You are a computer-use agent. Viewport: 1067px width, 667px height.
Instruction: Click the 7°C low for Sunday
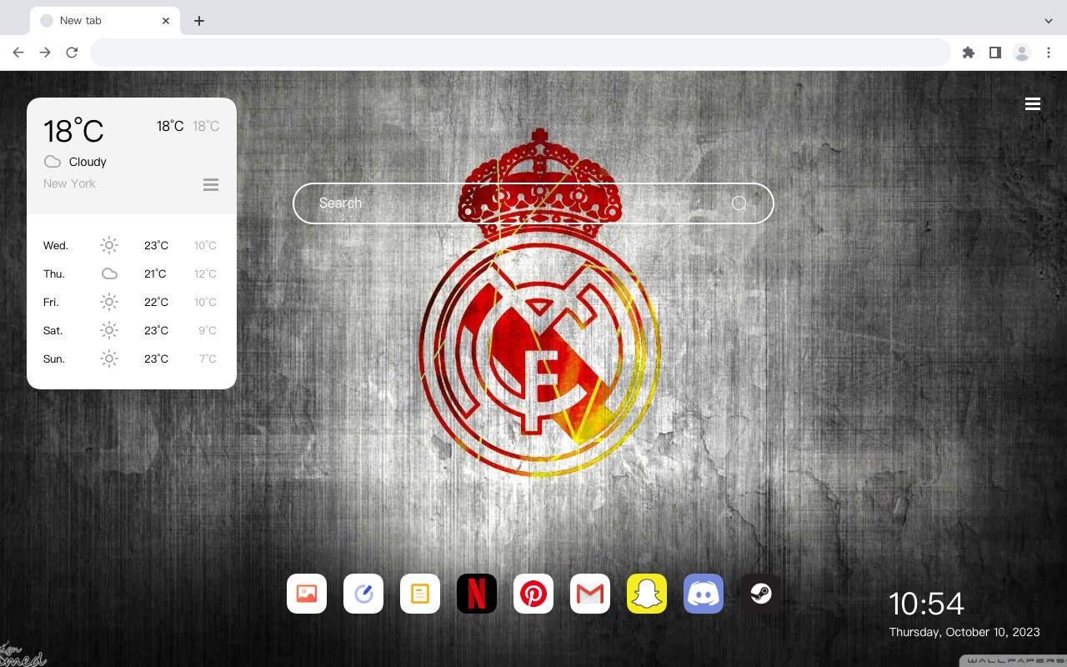[x=208, y=359]
